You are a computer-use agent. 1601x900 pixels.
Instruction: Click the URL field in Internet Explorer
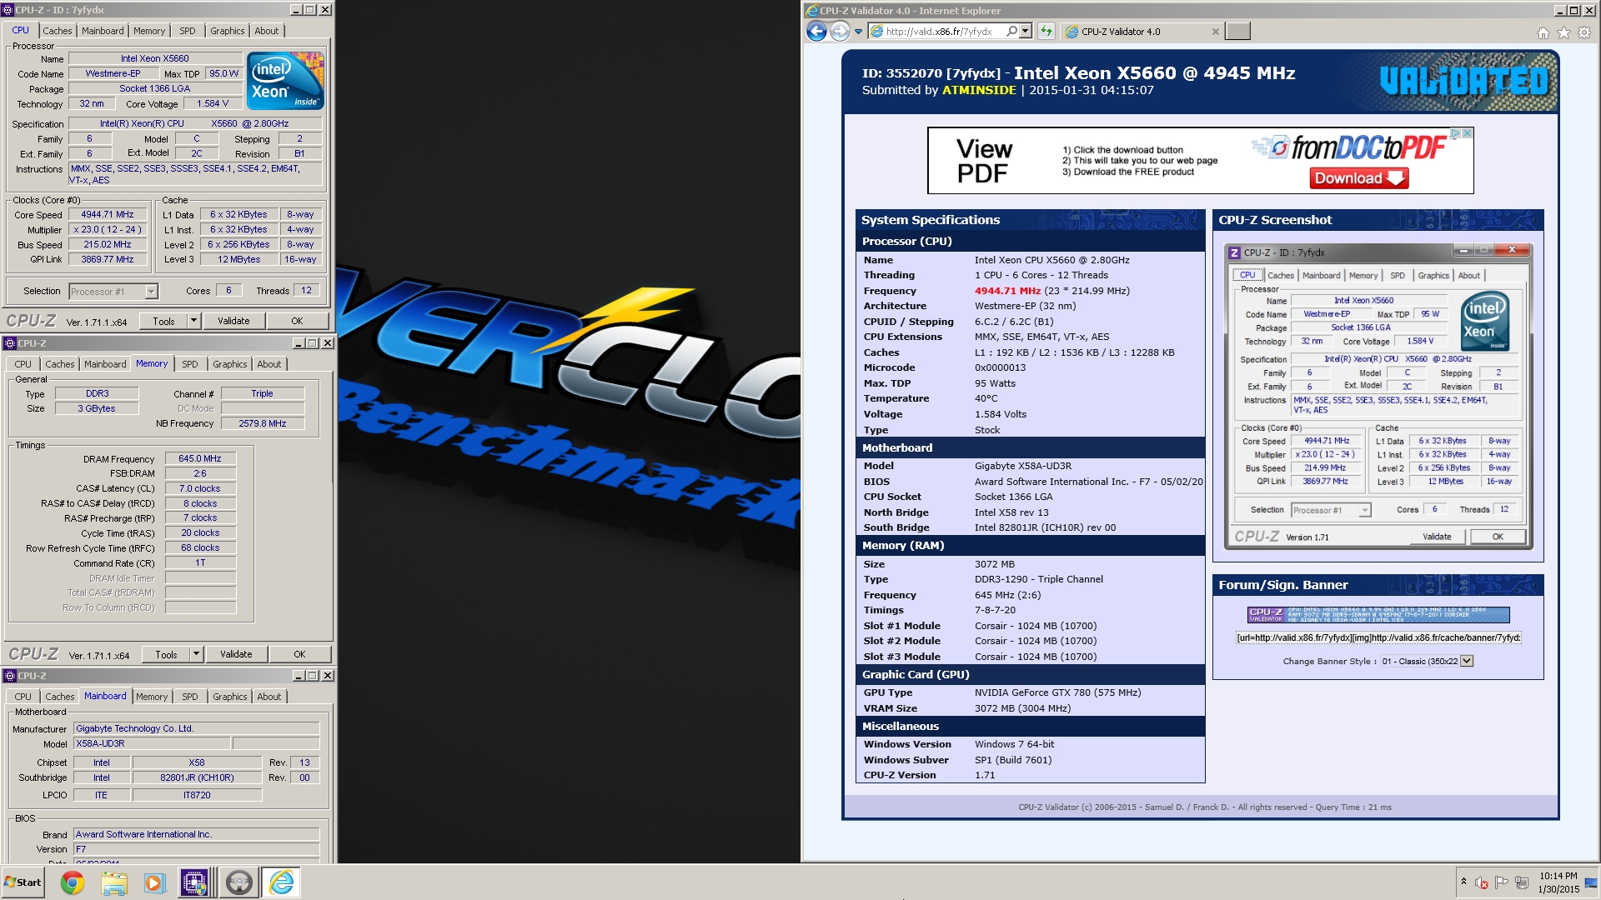point(942,32)
